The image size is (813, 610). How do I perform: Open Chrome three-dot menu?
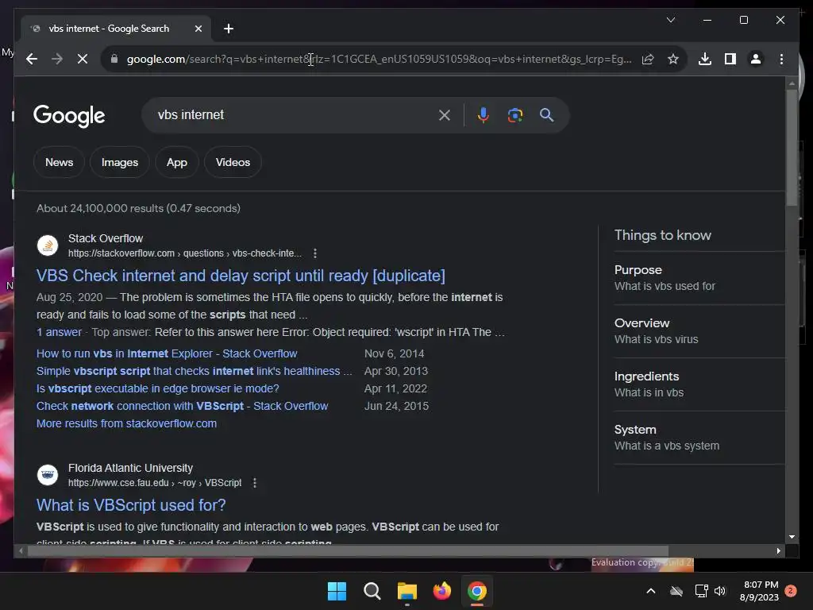[x=781, y=59]
